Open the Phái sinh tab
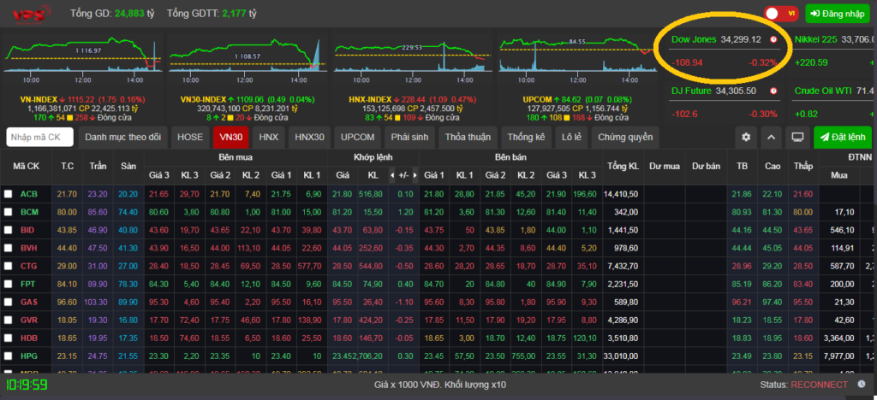 [x=410, y=138]
